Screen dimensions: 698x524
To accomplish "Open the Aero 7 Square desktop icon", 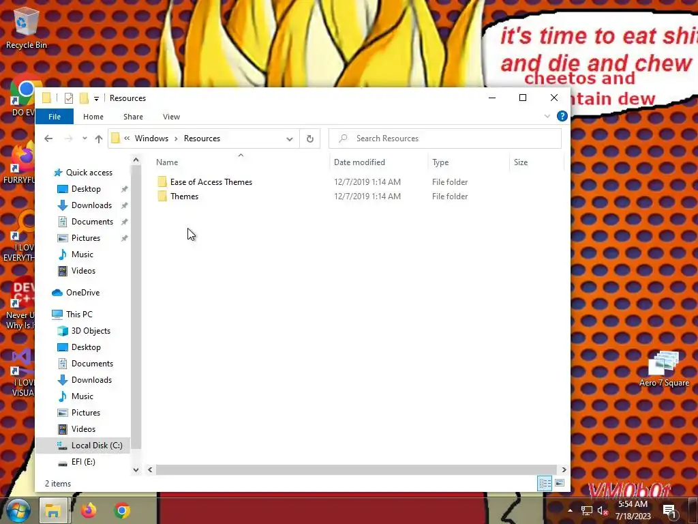I will coord(664,368).
